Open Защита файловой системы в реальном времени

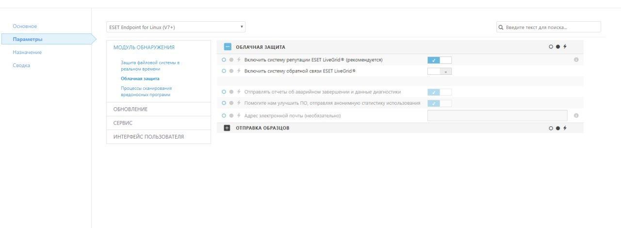click(150, 66)
